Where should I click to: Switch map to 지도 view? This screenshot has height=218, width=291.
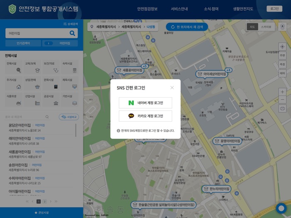[x=252, y=27]
